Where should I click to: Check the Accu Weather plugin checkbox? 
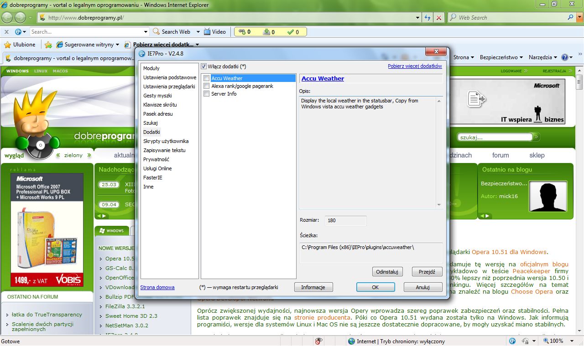207,78
